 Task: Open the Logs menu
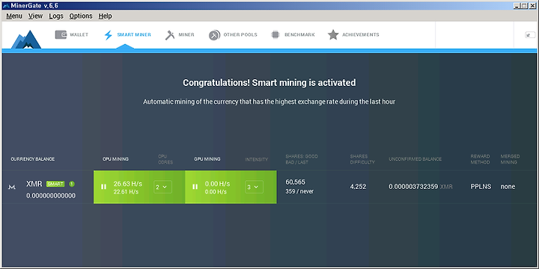[56, 16]
